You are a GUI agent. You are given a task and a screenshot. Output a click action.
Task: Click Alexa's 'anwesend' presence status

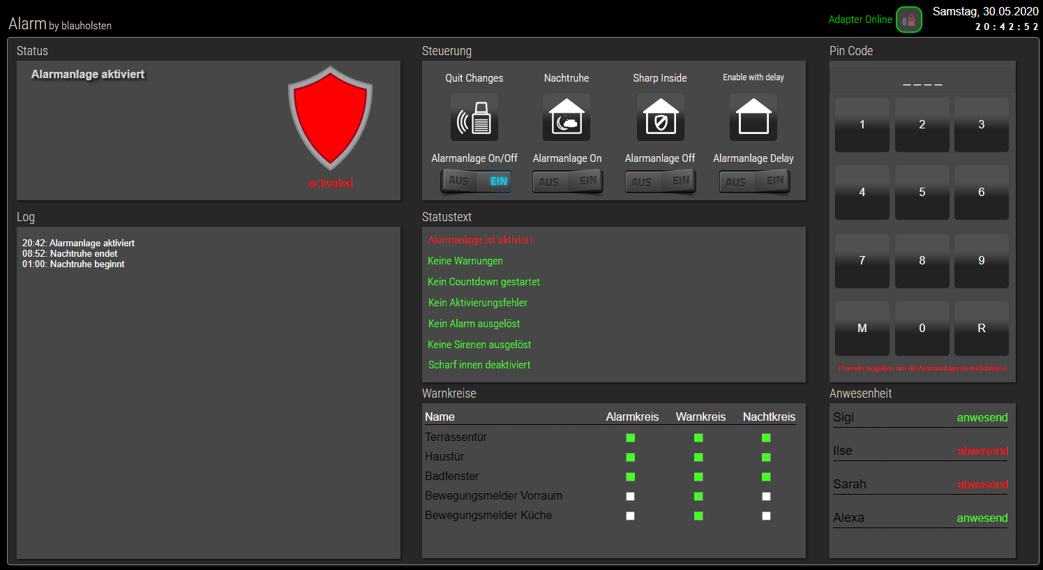tap(982, 518)
